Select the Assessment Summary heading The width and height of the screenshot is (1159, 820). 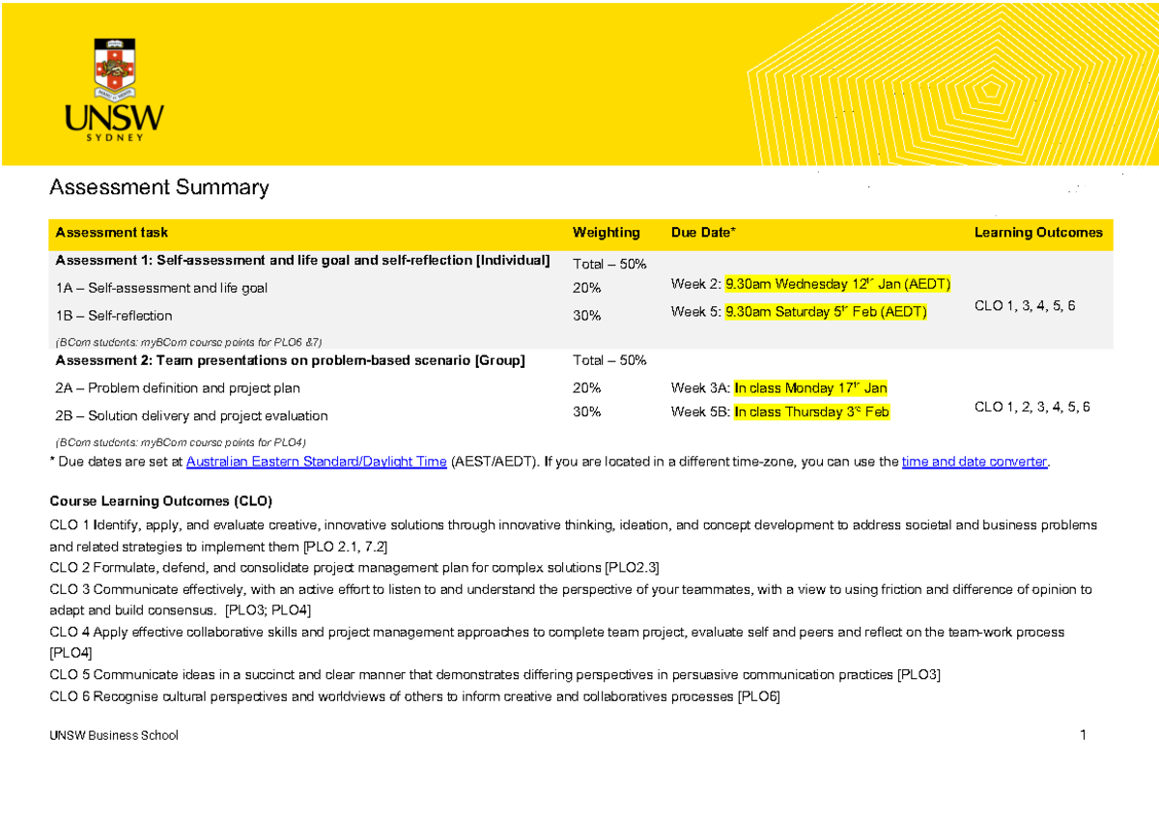[x=159, y=187]
